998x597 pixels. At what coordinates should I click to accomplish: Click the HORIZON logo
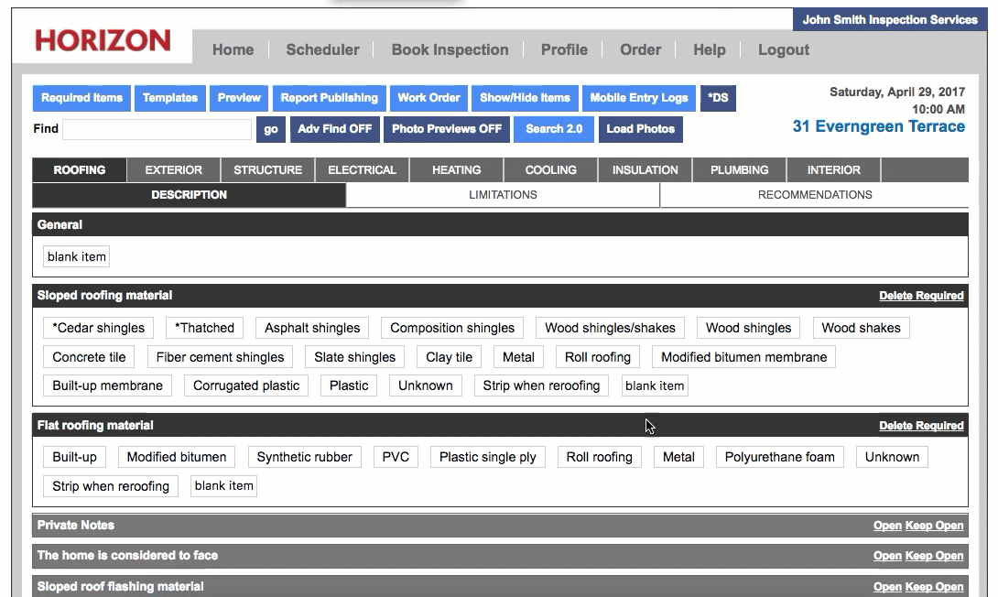[x=103, y=40]
